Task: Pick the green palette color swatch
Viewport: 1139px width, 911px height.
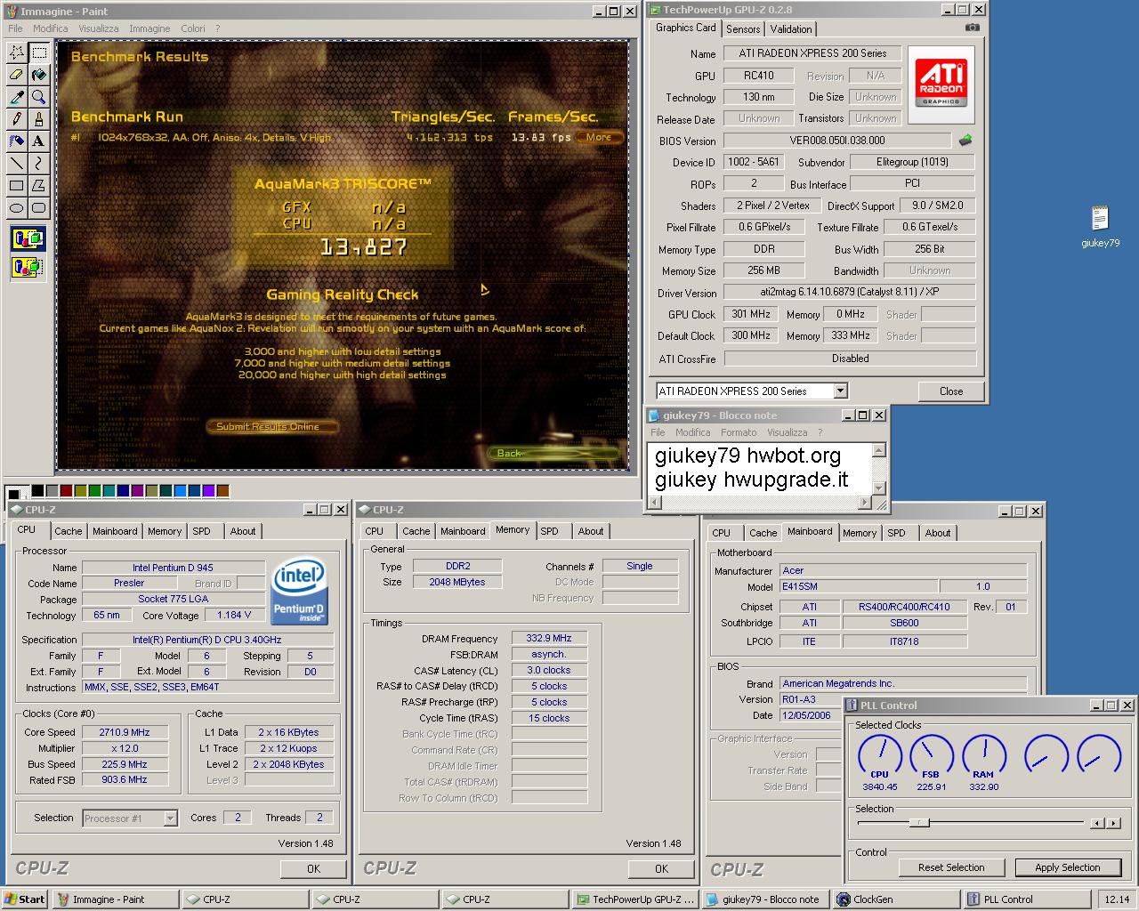Action: 95,490
